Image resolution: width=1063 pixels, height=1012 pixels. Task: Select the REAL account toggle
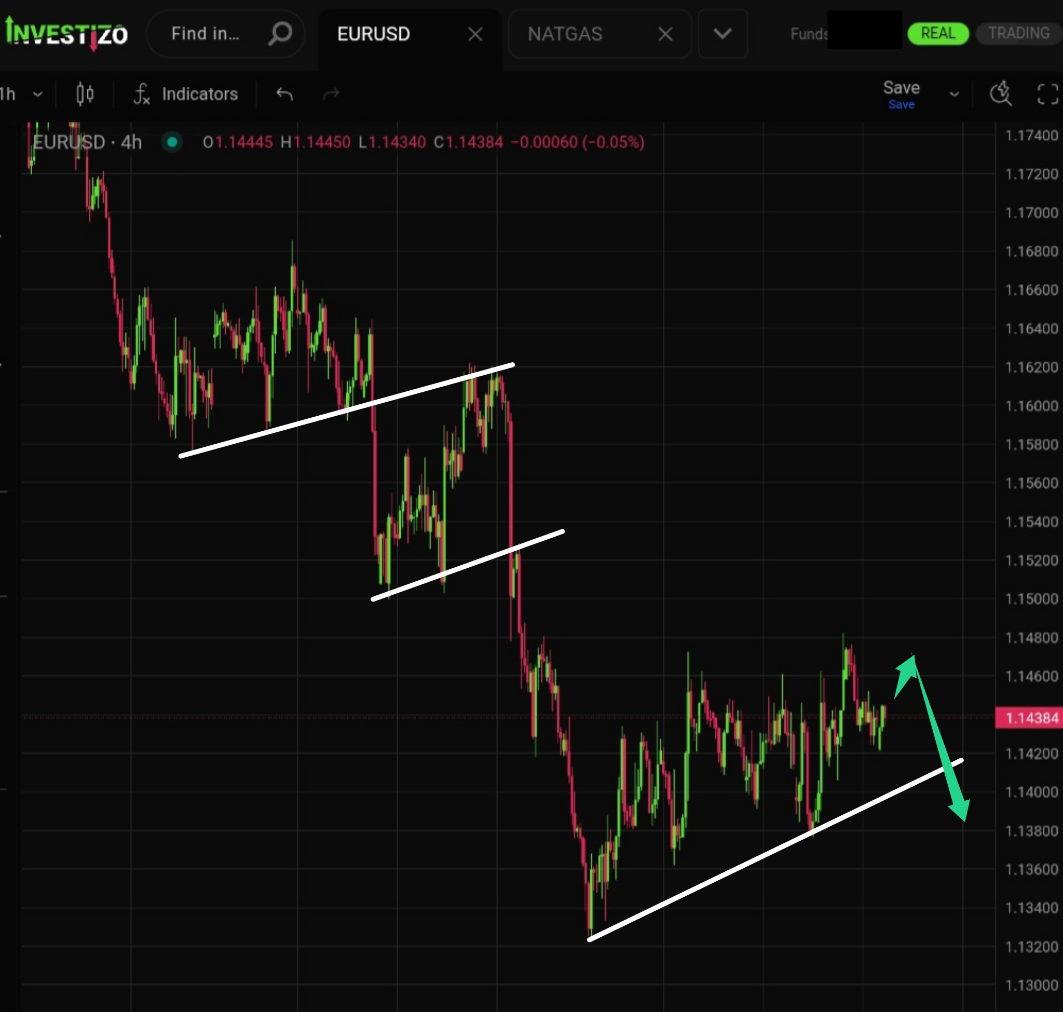(938, 33)
